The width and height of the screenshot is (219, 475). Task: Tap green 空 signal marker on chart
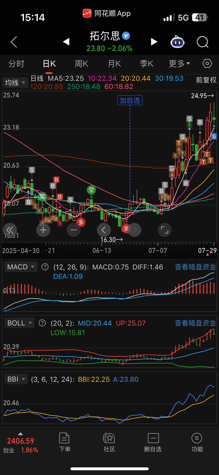(x=91, y=190)
